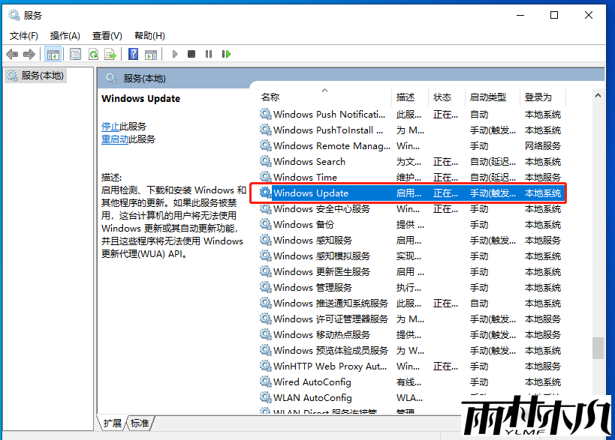Open the 操作(A) menu
This screenshot has height=440, width=615.
coord(65,35)
